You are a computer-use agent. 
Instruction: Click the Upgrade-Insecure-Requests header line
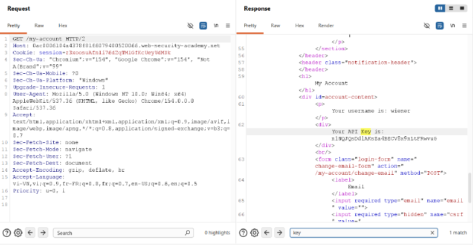point(59,87)
